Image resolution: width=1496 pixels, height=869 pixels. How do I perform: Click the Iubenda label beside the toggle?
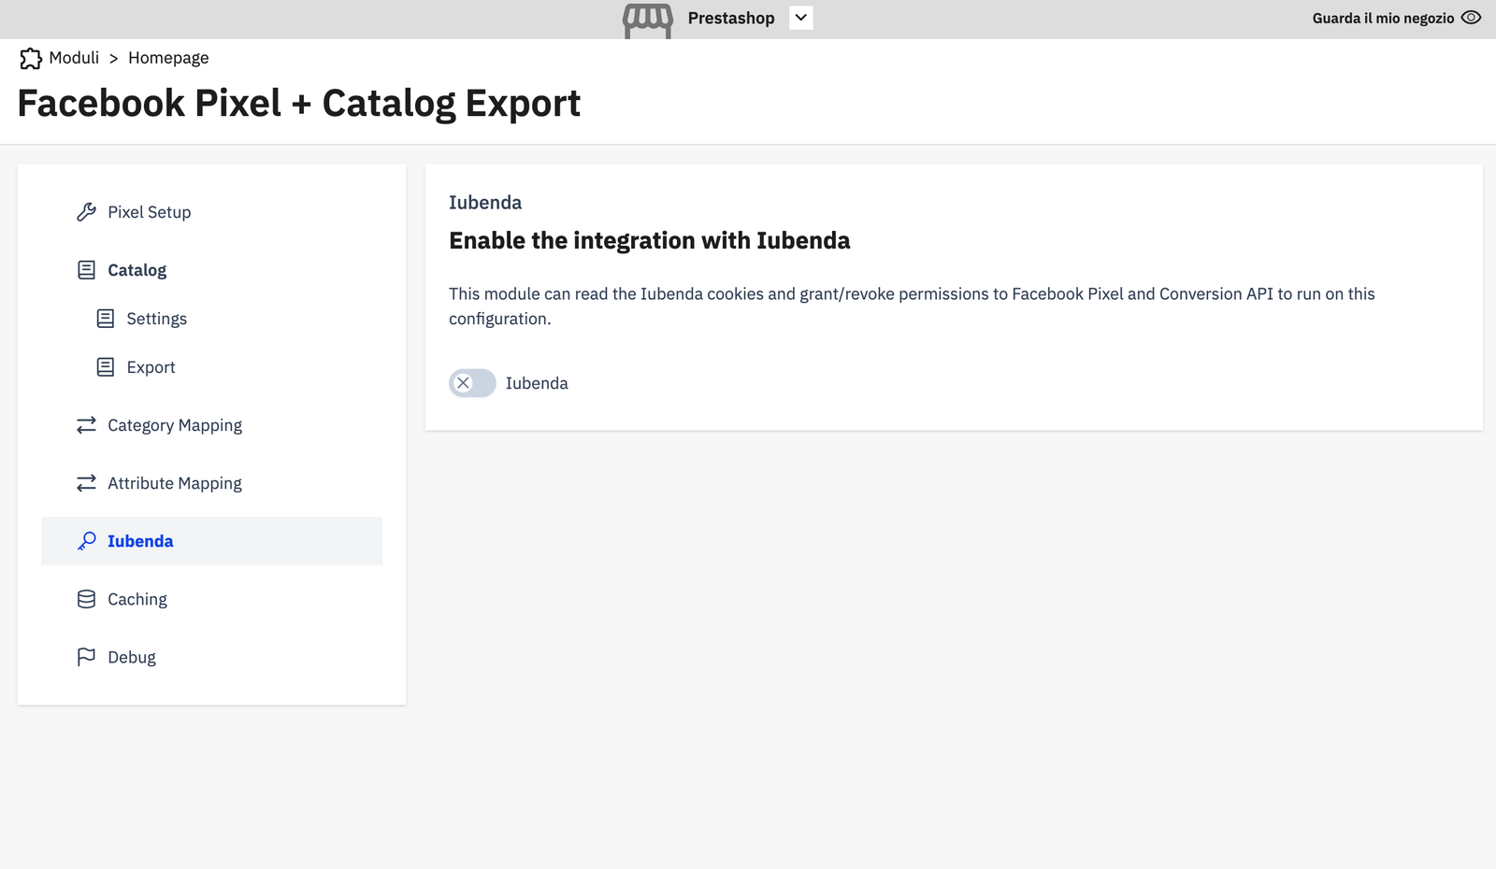point(537,383)
